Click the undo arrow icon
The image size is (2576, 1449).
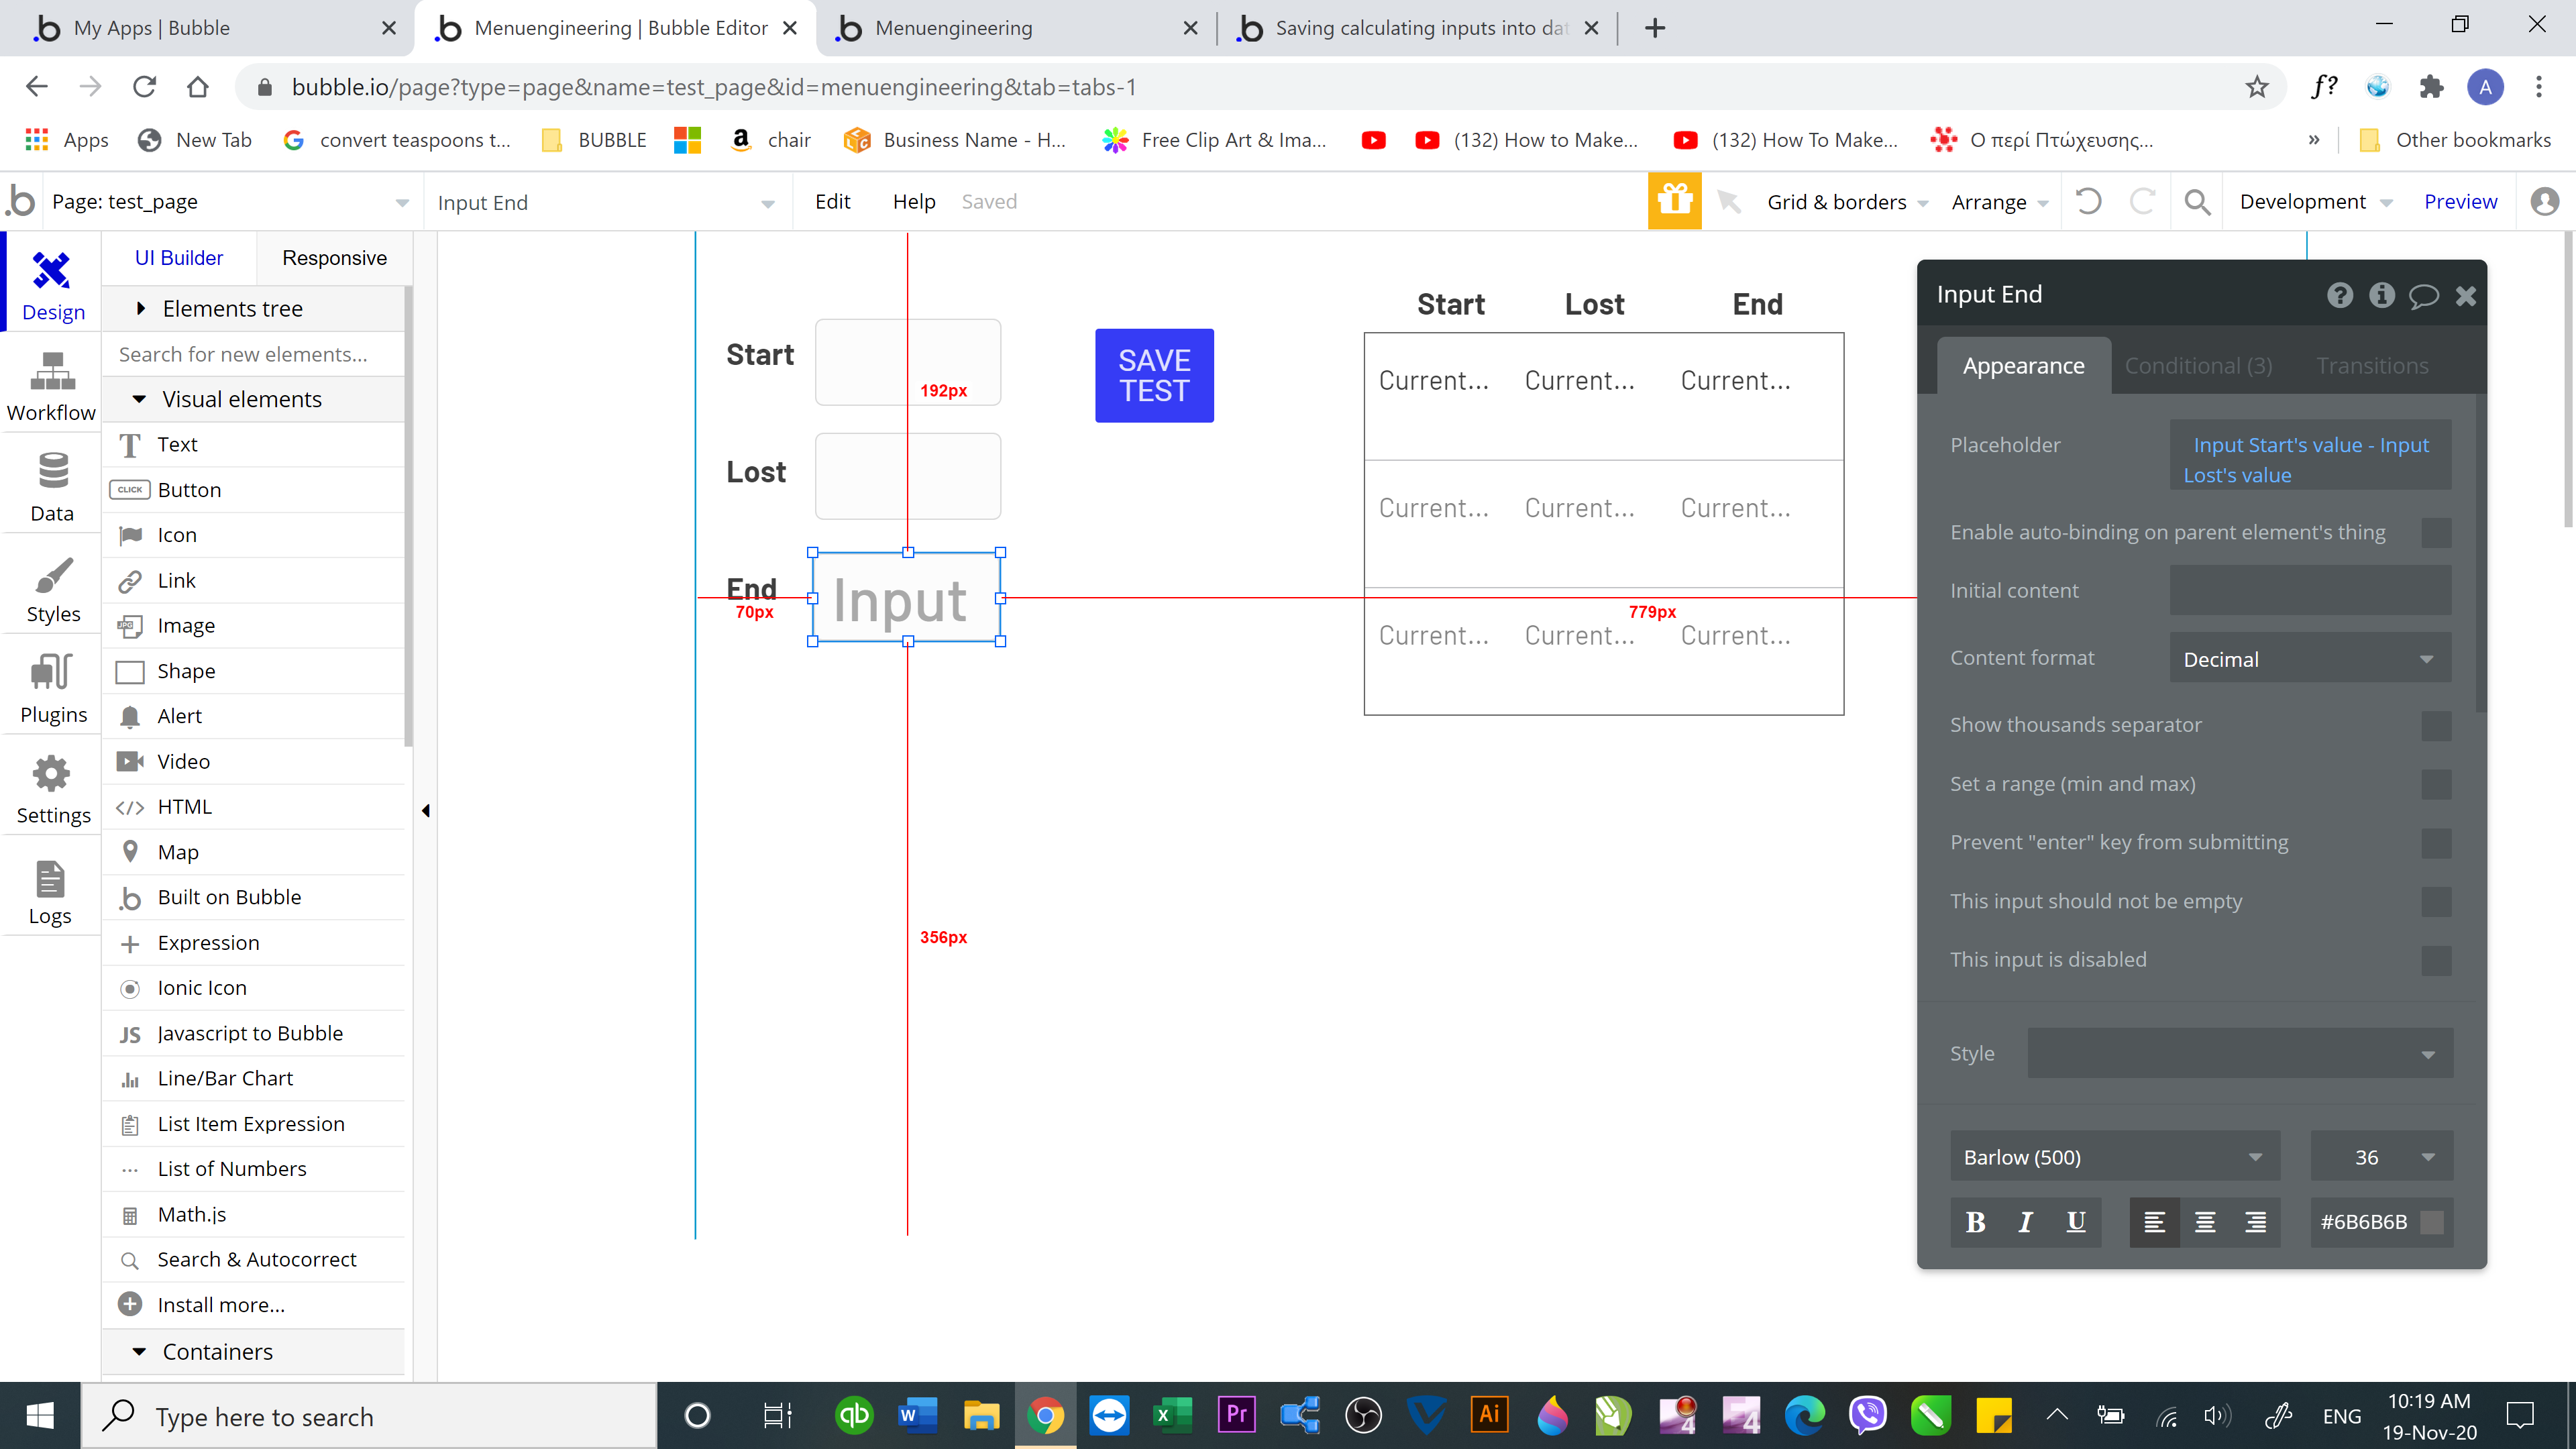(x=2088, y=201)
